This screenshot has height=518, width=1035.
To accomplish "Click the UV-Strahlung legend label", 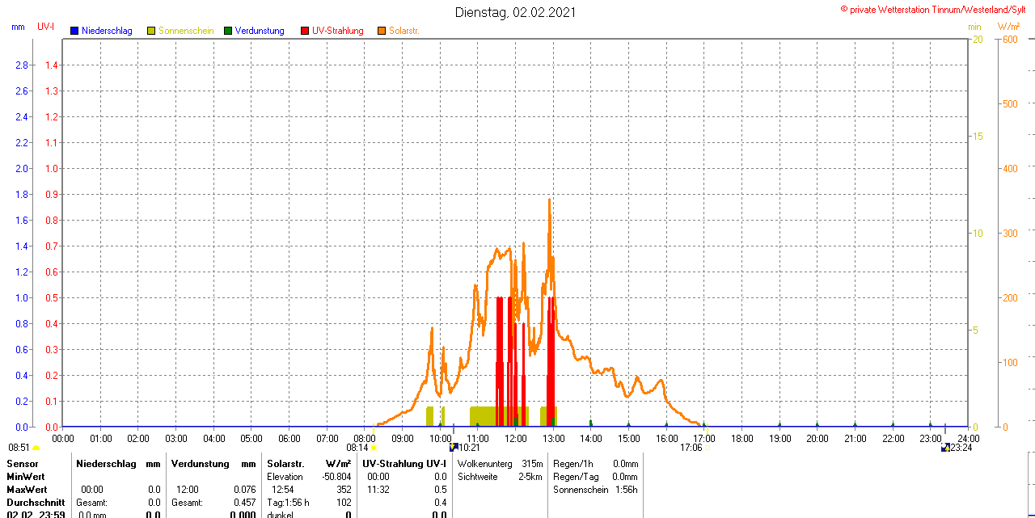I will click(338, 31).
